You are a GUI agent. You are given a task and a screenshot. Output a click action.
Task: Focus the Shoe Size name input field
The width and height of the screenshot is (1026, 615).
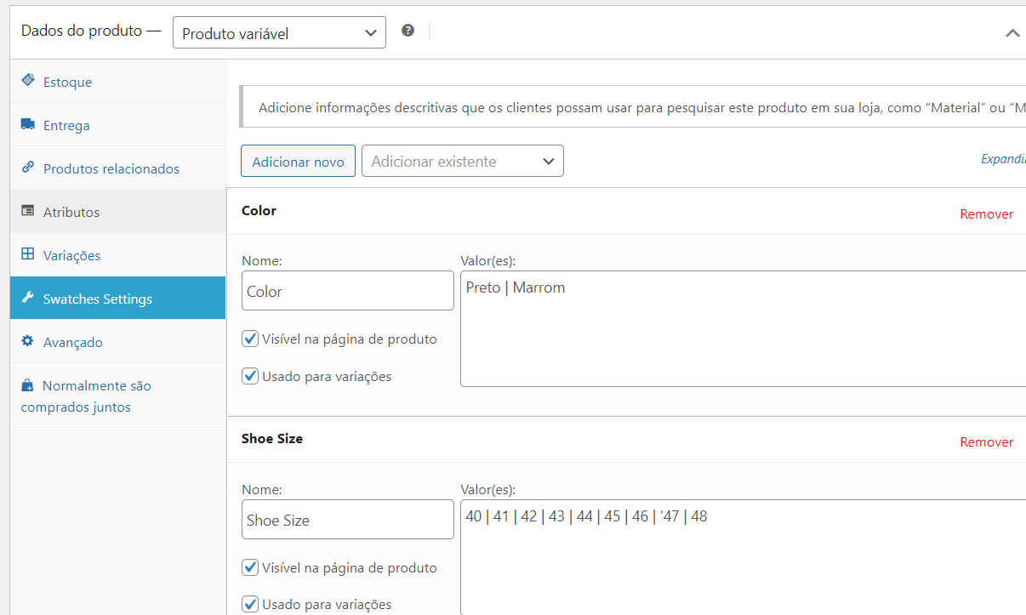click(x=348, y=519)
